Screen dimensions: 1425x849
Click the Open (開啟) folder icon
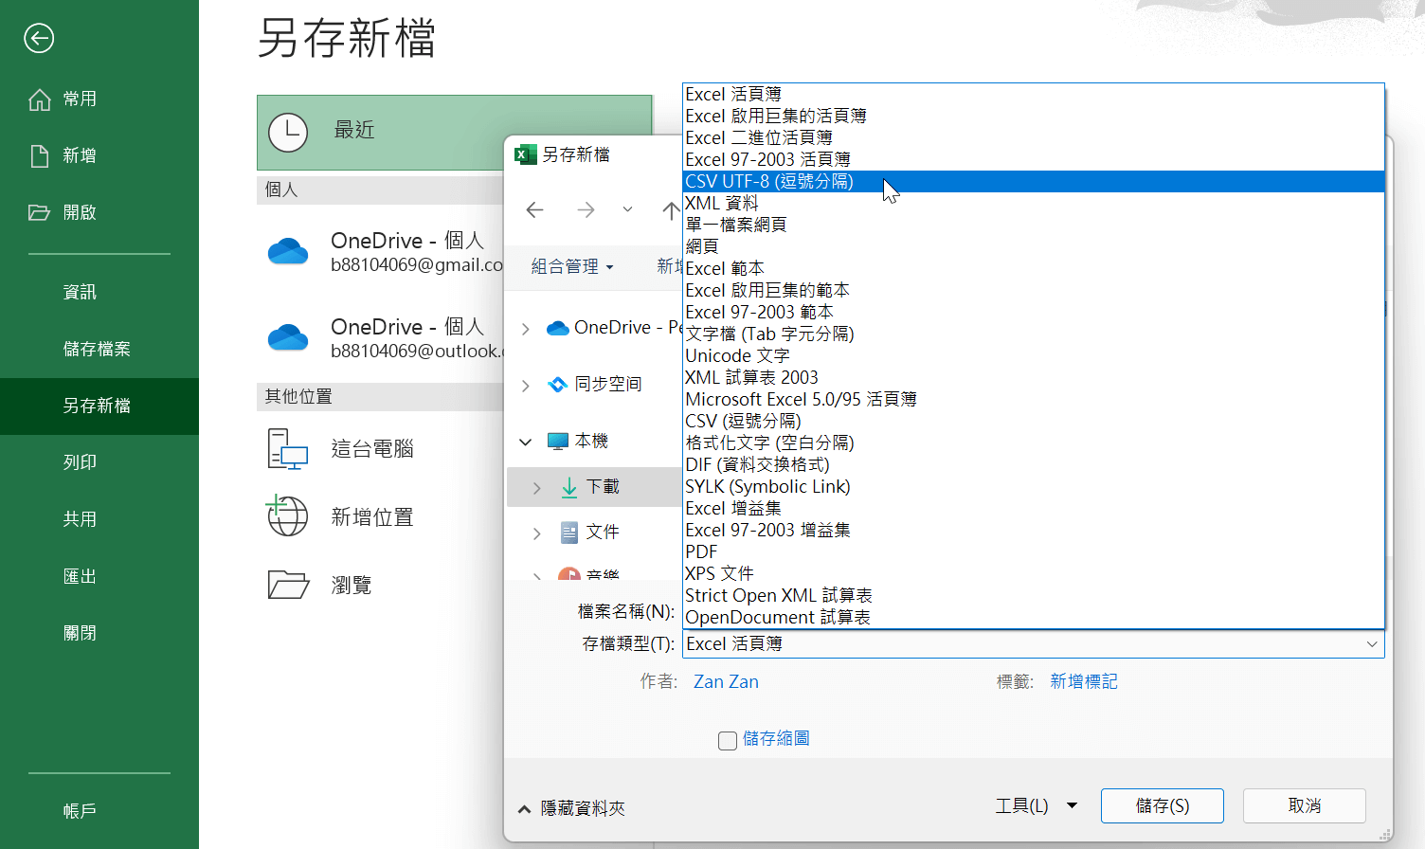coord(39,212)
